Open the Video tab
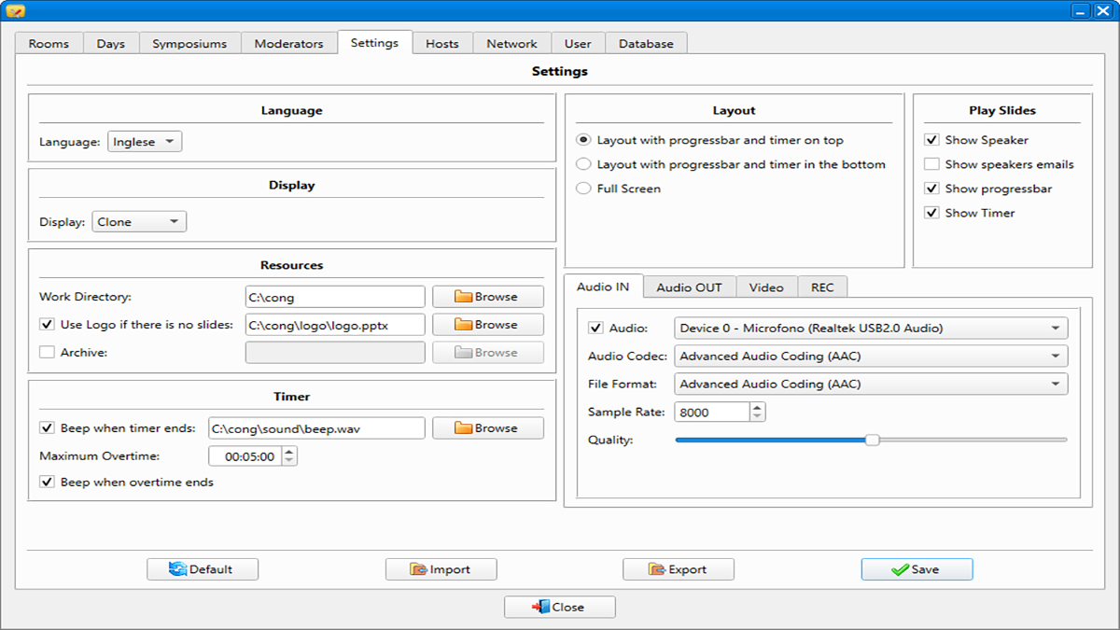This screenshot has width=1120, height=630. pyautogui.click(x=766, y=287)
